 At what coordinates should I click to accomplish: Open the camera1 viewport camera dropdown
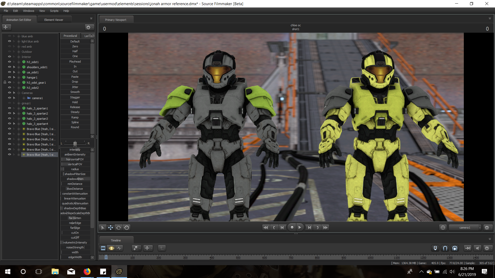465,228
